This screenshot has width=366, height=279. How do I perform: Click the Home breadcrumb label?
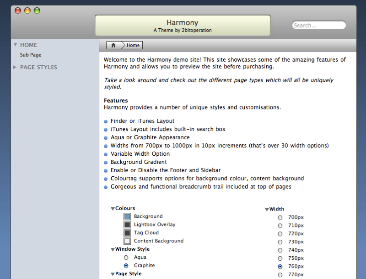click(x=133, y=45)
